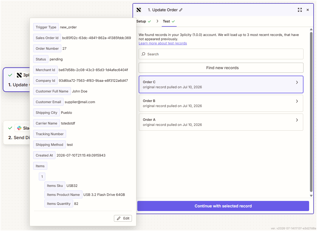Screen dimensions: 317x231
Task: Click the 3plicity icon on step 1 card
Action: click(x=19, y=75)
